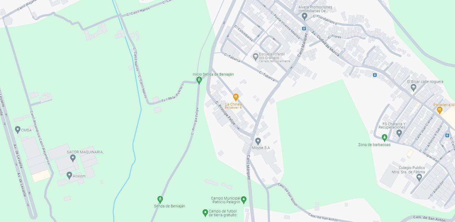Click the bus stop icon near Poeta Vicente Medina
Viewport: 455px width, 222px height.
(304, 28)
